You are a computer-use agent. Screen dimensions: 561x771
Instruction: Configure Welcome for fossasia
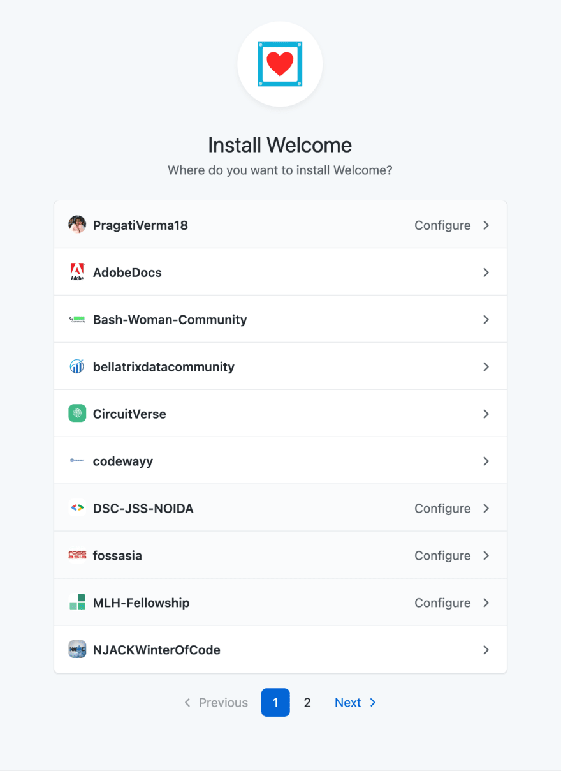pos(442,556)
